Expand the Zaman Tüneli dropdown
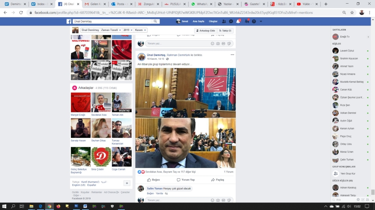This screenshot has width=375, height=210. [111, 30]
